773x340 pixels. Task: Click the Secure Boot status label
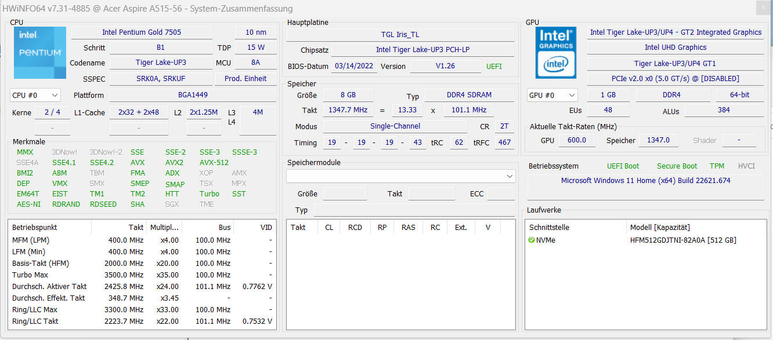(677, 166)
